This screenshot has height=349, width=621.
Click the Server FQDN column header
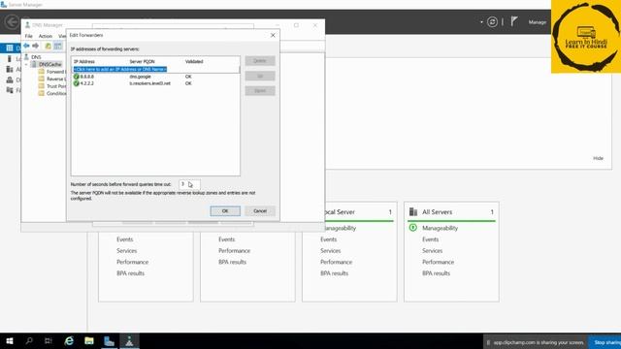click(x=143, y=61)
